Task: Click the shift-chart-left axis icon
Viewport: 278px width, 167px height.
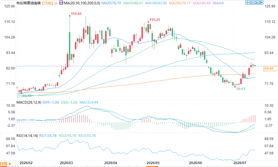Action: (252, 3)
